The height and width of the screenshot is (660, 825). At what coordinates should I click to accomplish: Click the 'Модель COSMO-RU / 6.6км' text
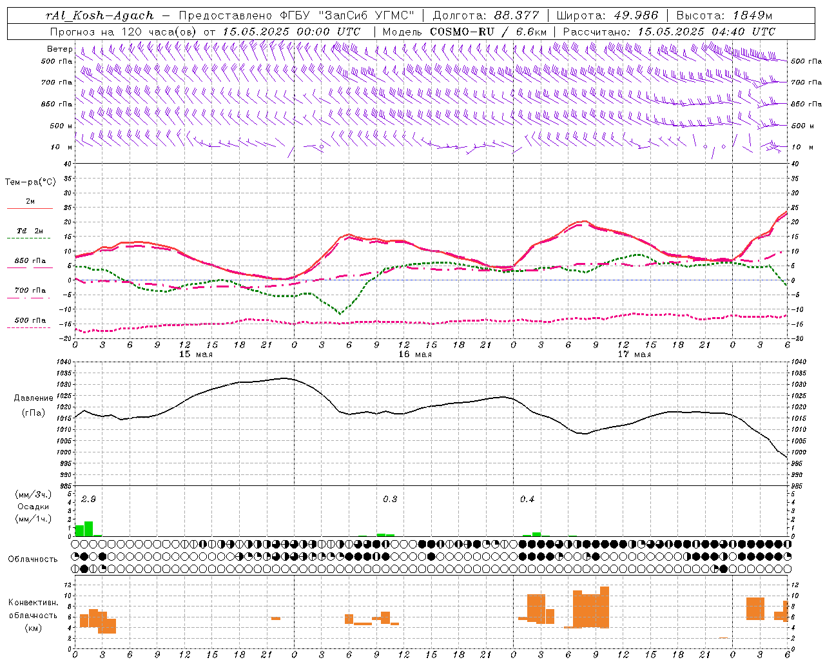point(465,32)
